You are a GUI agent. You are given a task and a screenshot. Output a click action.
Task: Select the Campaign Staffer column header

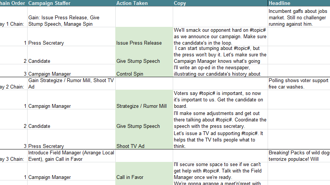(x=71, y=3)
